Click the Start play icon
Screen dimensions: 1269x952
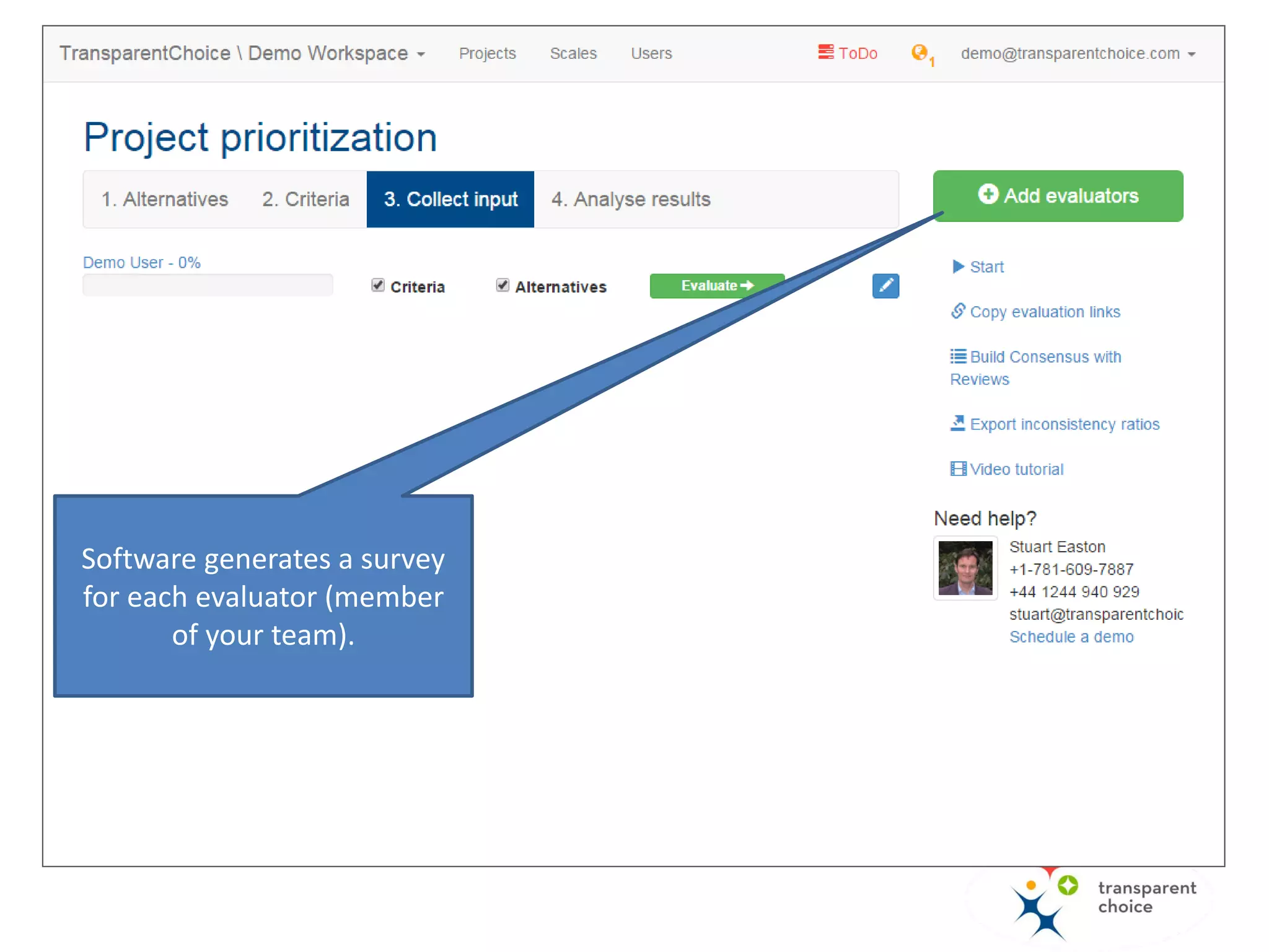(x=958, y=267)
